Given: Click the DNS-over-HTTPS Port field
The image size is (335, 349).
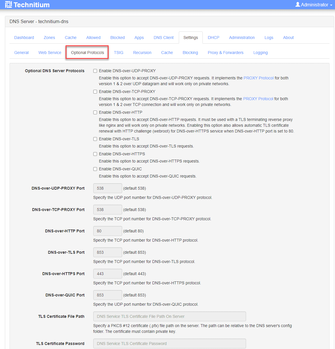Looking at the screenshot, I should (107, 274).
